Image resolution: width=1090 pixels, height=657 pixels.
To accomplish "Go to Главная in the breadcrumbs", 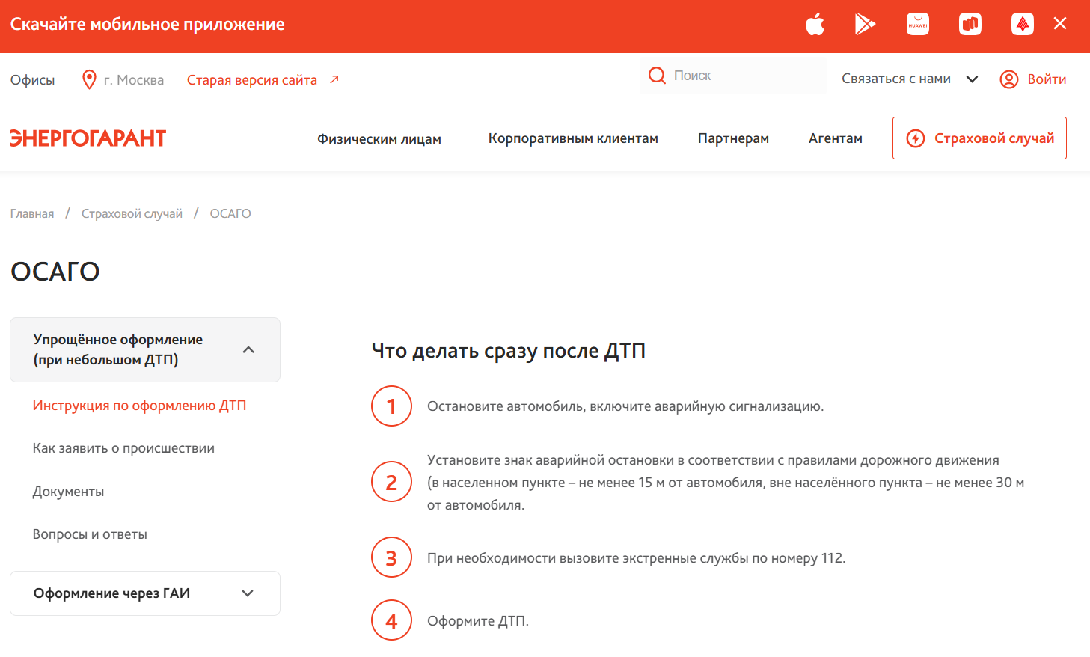I will tap(32, 214).
